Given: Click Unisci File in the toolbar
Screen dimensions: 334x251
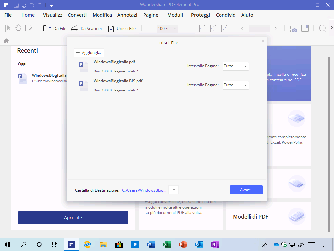Looking at the screenshot, I should [121, 28].
